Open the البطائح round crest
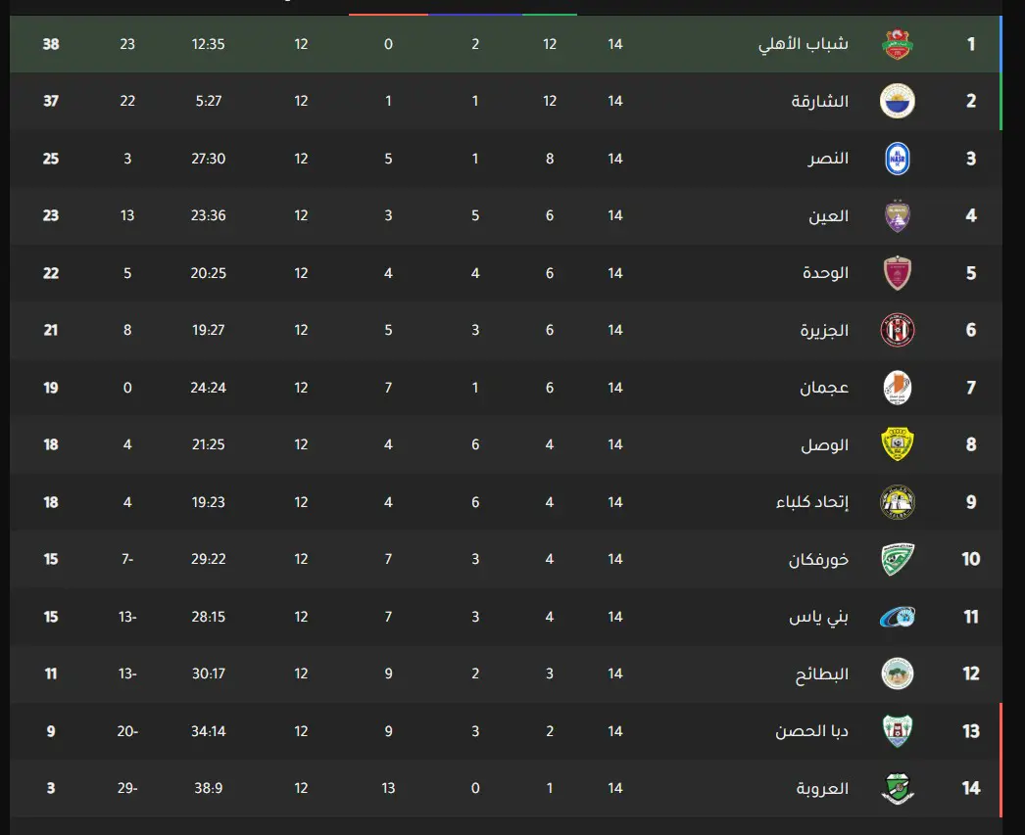This screenshot has height=835, width=1025. [x=897, y=673]
